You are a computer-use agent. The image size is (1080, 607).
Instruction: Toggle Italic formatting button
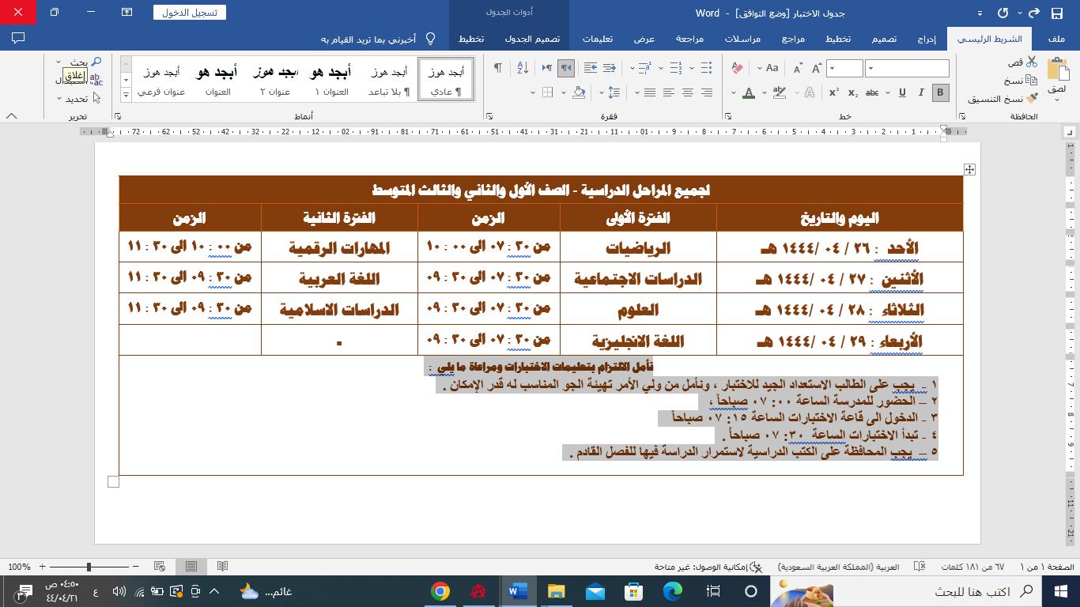point(921,92)
